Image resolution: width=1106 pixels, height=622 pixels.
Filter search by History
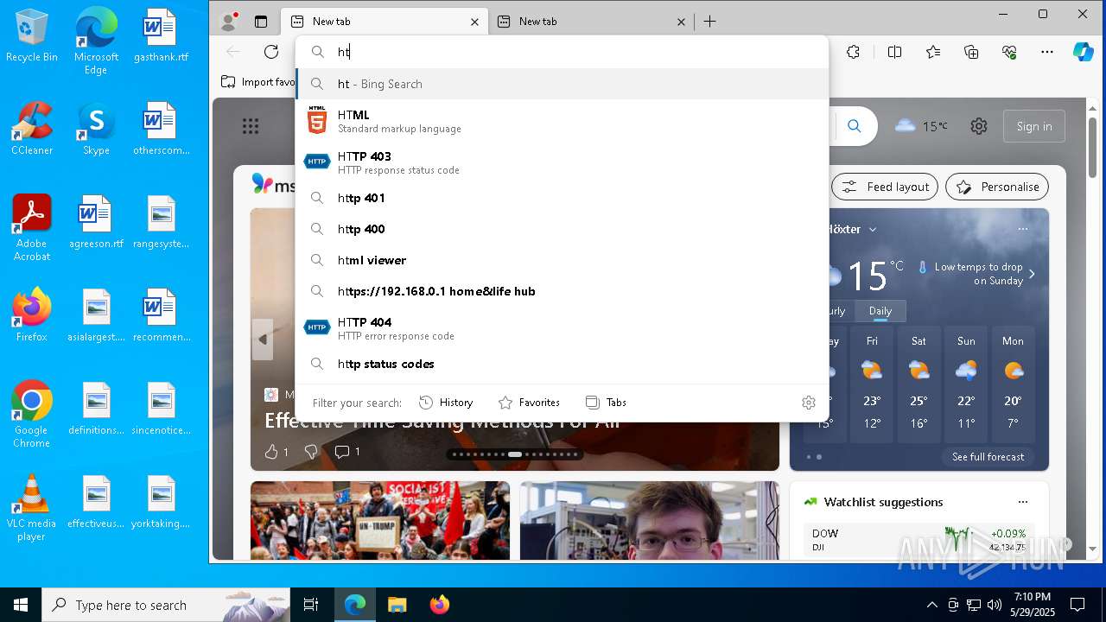[446, 403]
